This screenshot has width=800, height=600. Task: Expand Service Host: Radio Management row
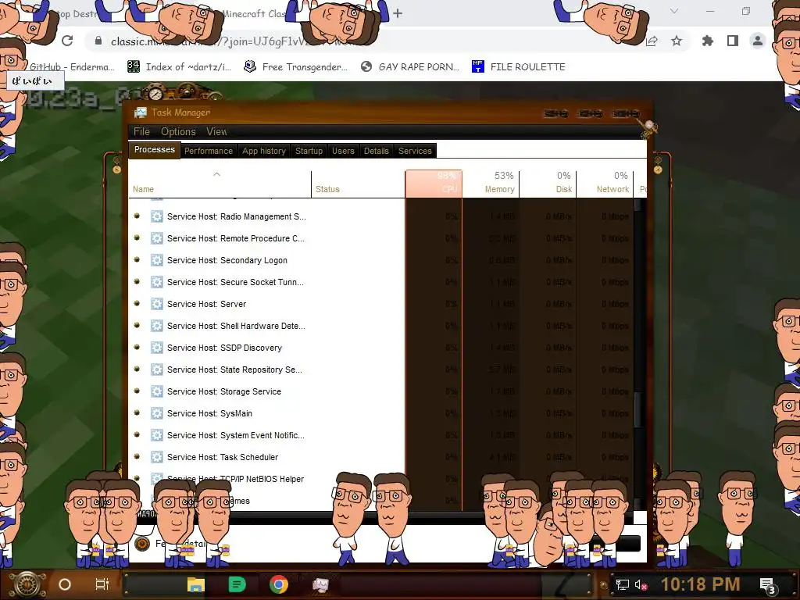(137, 216)
